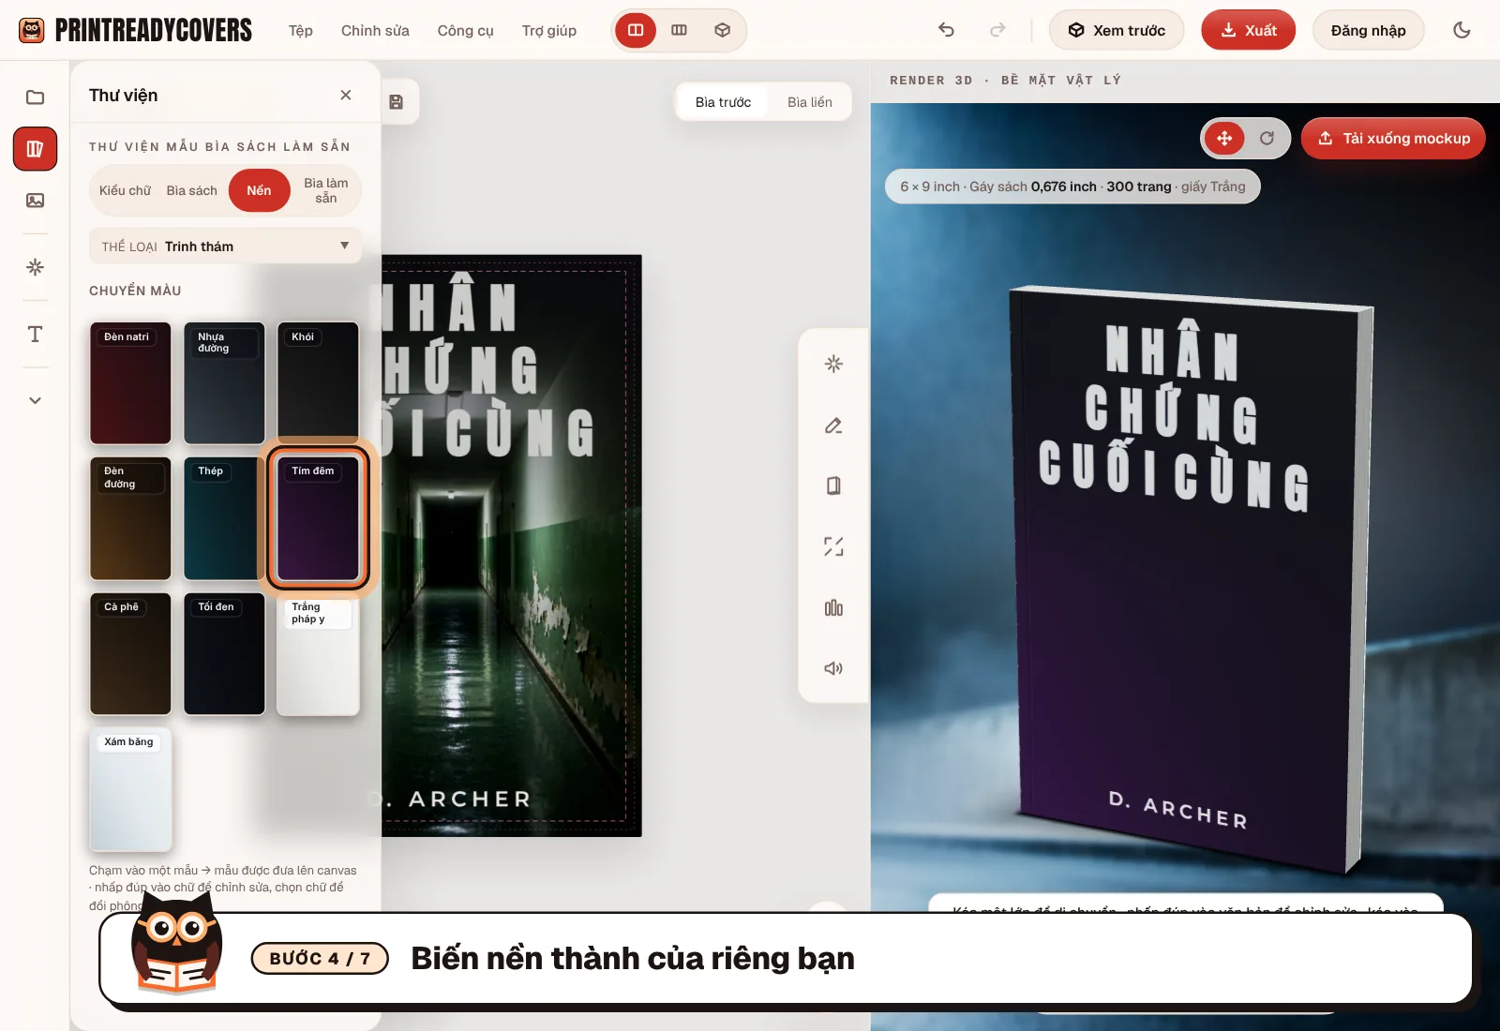Expand more sidebar tools chevron
1500x1031 pixels.
tap(35, 400)
